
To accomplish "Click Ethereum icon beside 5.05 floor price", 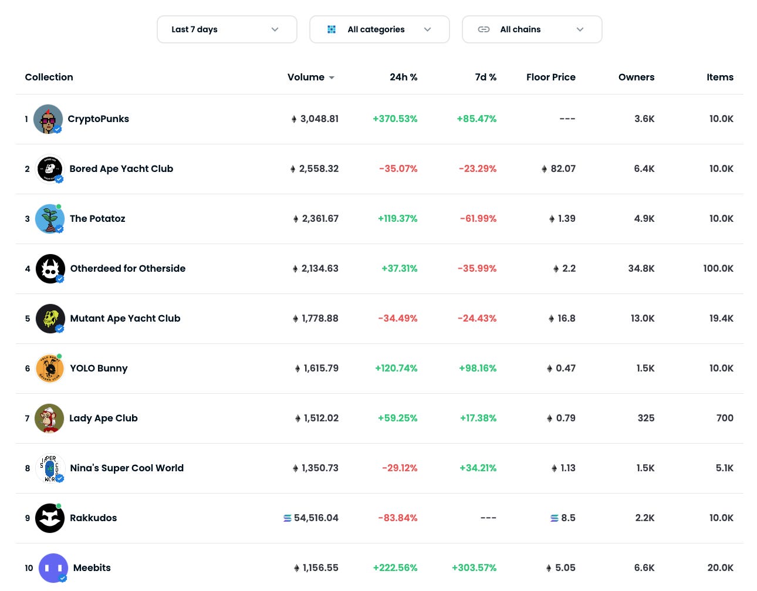I will 549,568.
